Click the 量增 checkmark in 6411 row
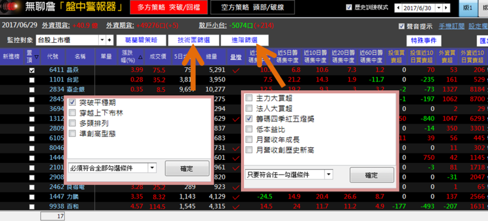 [x=236, y=71]
